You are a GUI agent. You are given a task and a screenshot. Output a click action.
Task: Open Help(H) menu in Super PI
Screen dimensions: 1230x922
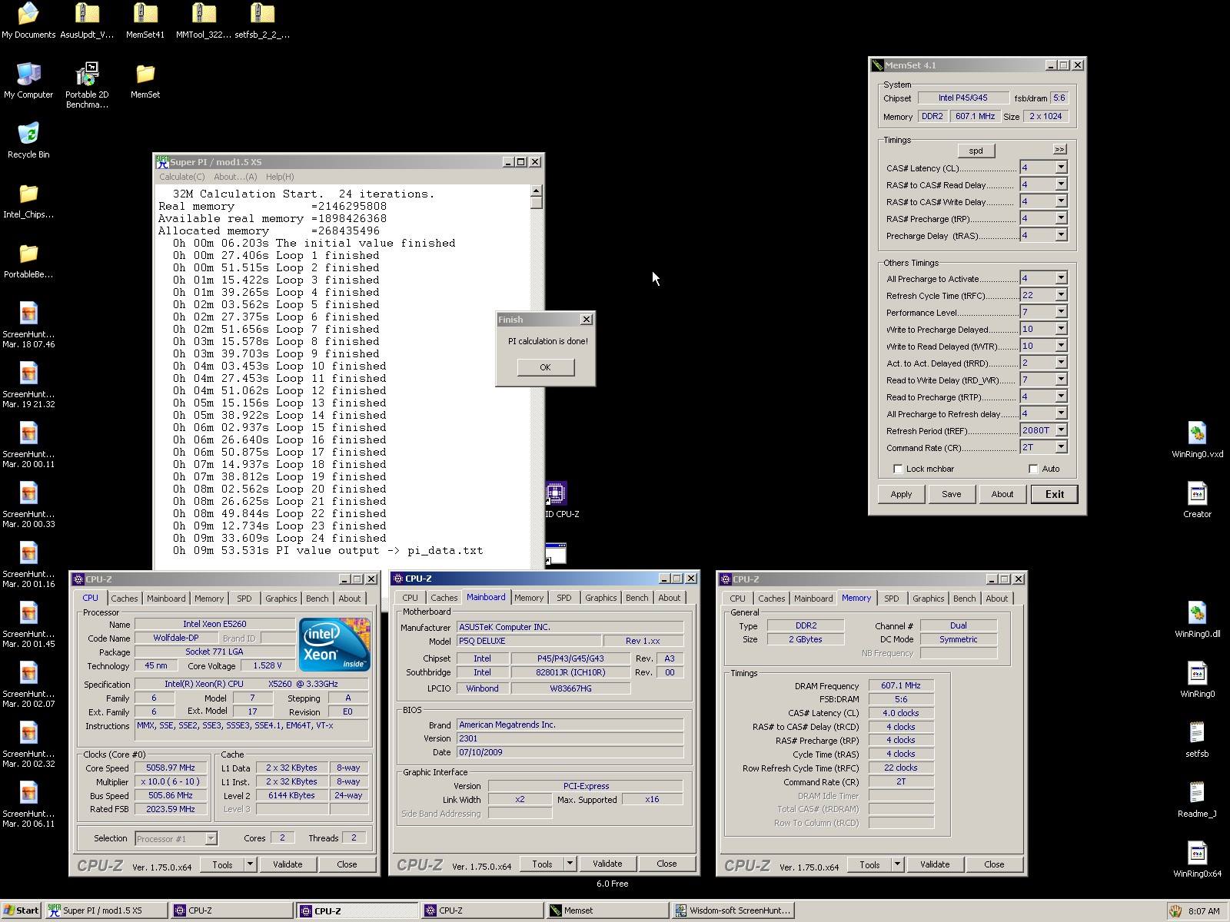pyautogui.click(x=280, y=177)
